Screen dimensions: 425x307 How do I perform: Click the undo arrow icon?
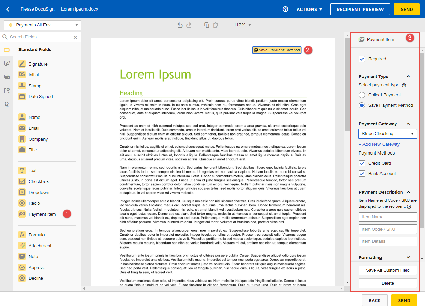[180, 25]
